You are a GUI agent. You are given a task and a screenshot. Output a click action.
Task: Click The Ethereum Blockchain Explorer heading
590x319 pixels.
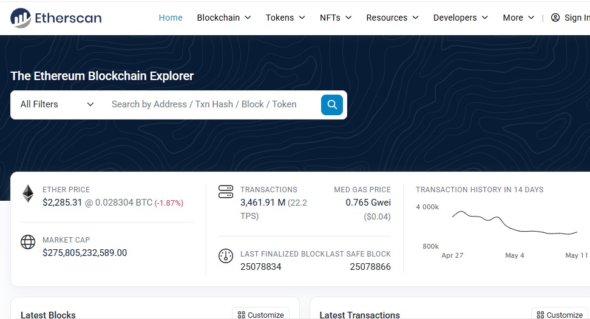(x=102, y=76)
